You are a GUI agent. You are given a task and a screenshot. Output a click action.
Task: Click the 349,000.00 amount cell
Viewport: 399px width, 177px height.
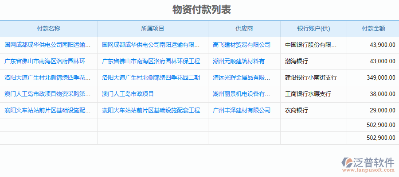[381, 77]
